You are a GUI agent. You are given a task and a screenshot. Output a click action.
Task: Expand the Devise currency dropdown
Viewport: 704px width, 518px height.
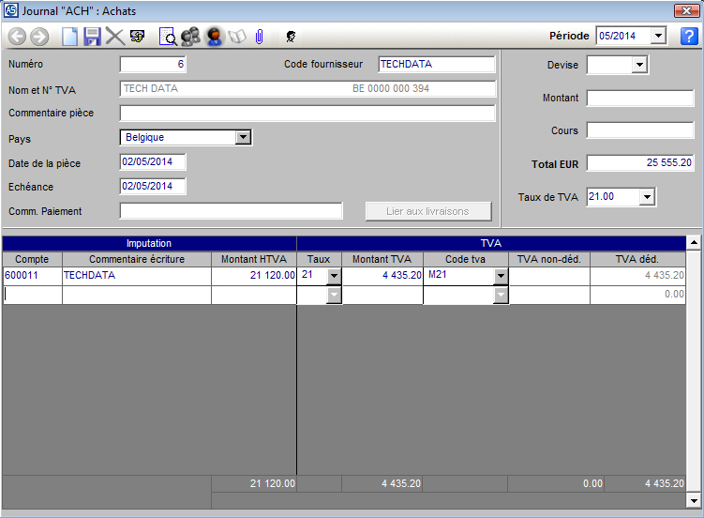(x=639, y=65)
